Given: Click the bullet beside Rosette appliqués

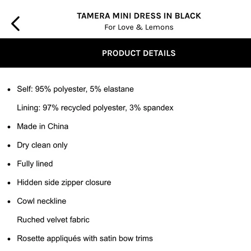Looking at the screenshot, I should coord(9,239).
